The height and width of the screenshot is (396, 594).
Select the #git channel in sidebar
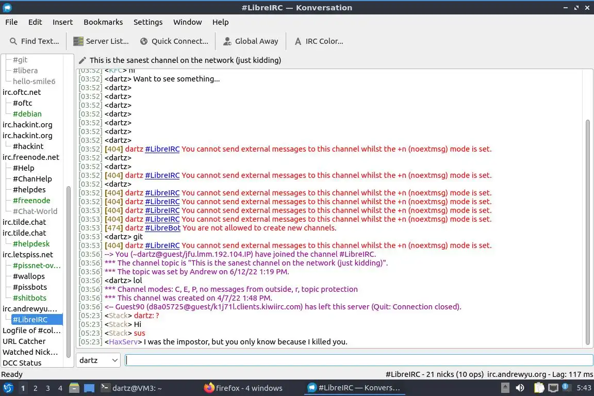pyautogui.click(x=20, y=59)
